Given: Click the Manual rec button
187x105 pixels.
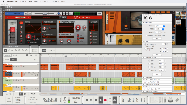Looking at the screenshot, I should [x=7, y=55].
